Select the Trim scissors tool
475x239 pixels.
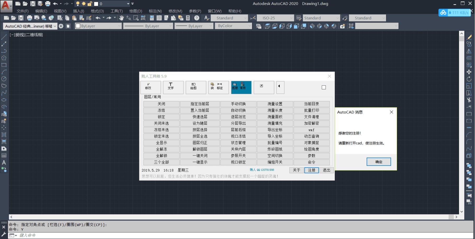click(x=469, y=100)
